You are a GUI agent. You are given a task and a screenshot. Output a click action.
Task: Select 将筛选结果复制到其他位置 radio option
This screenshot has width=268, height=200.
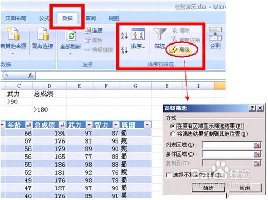click(x=173, y=134)
